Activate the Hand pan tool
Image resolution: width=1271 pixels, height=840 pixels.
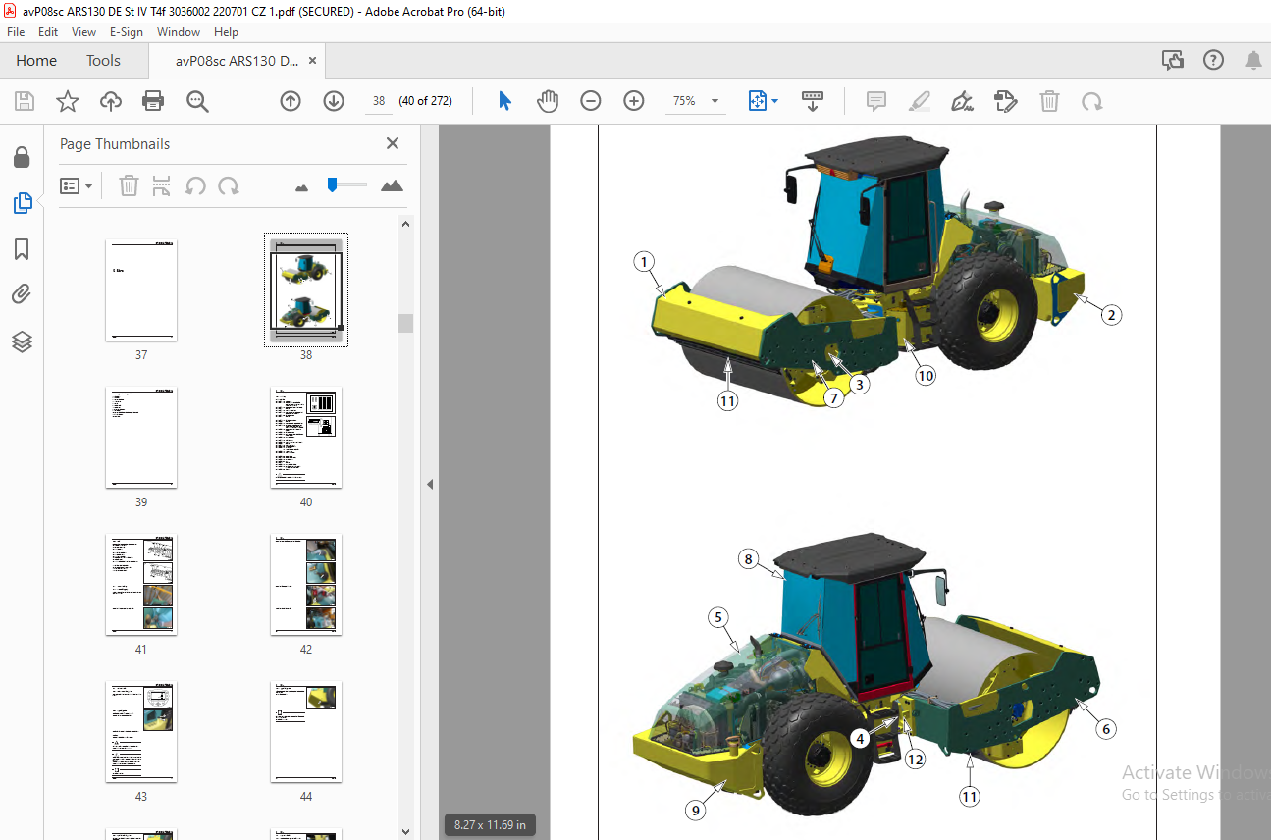[548, 101]
